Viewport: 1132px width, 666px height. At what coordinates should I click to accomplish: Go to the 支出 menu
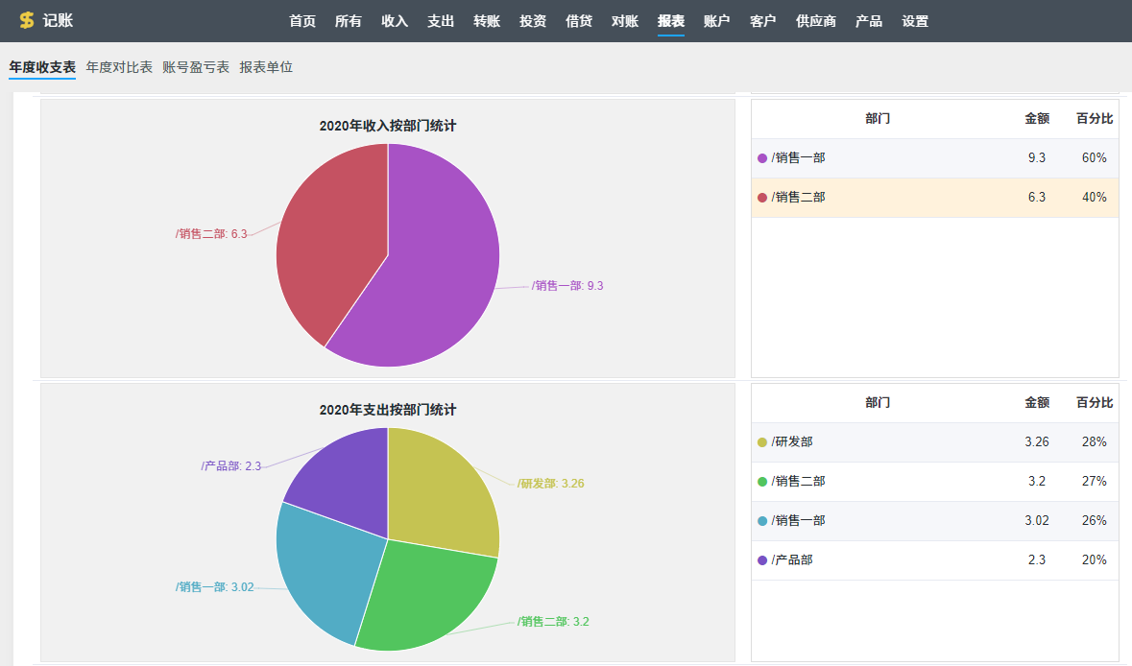point(441,22)
